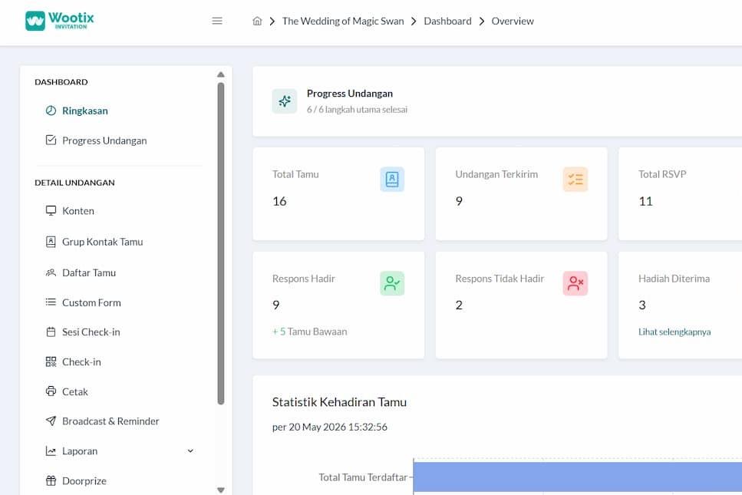Click the Check-in QR code icon
Image resolution: width=742 pixels, height=495 pixels.
coord(51,362)
